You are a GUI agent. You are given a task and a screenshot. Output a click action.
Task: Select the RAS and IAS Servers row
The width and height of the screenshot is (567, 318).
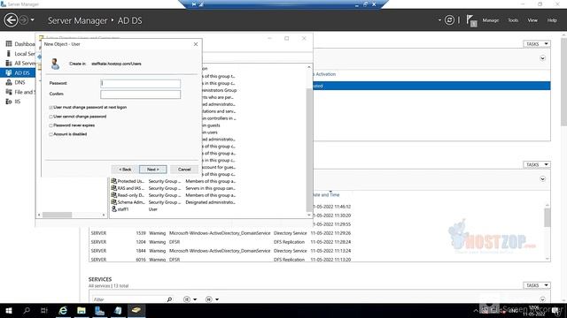(174, 188)
